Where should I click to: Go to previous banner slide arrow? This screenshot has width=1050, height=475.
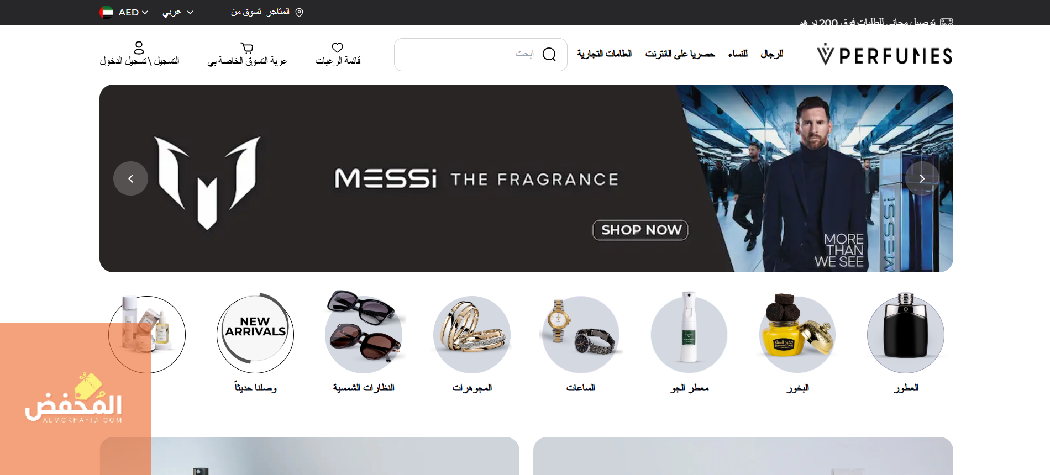130,178
